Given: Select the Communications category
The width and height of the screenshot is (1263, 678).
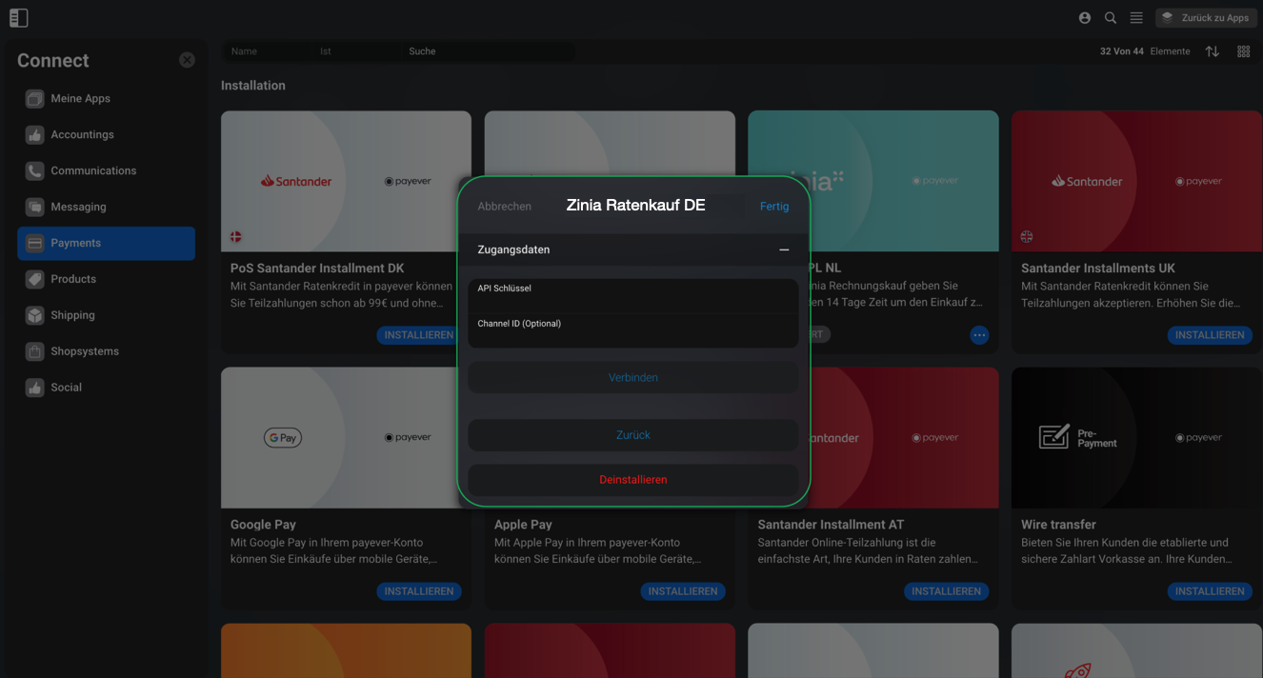Looking at the screenshot, I should pos(106,171).
